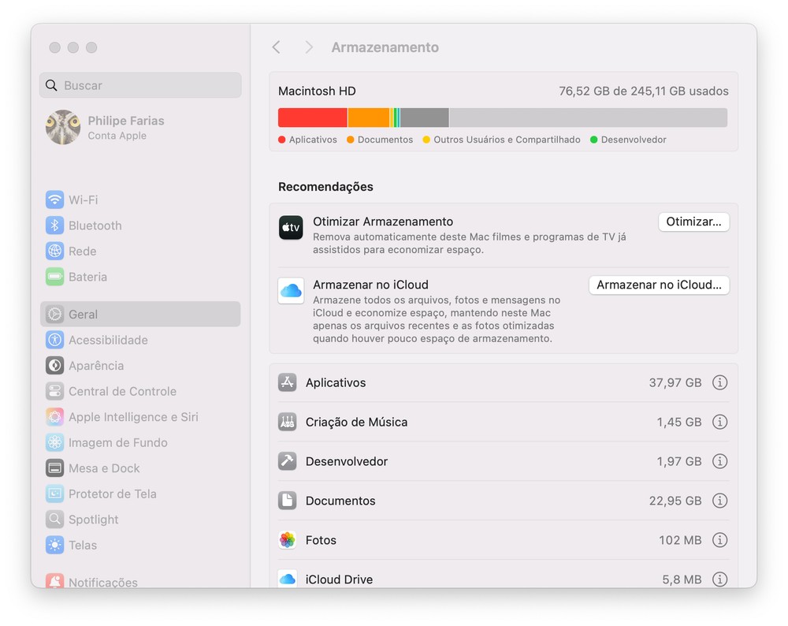Open Wi-Fi settings in sidebar
The width and height of the screenshot is (788, 626).
[x=83, y=200]
